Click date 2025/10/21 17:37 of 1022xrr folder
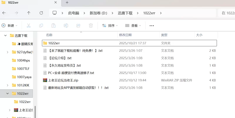This screenshot has width=235, height=118. pyautogui.click(x=132, y=43)
